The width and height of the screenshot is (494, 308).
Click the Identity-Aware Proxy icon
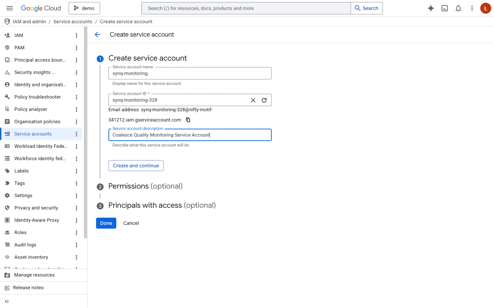coord(7,220)
